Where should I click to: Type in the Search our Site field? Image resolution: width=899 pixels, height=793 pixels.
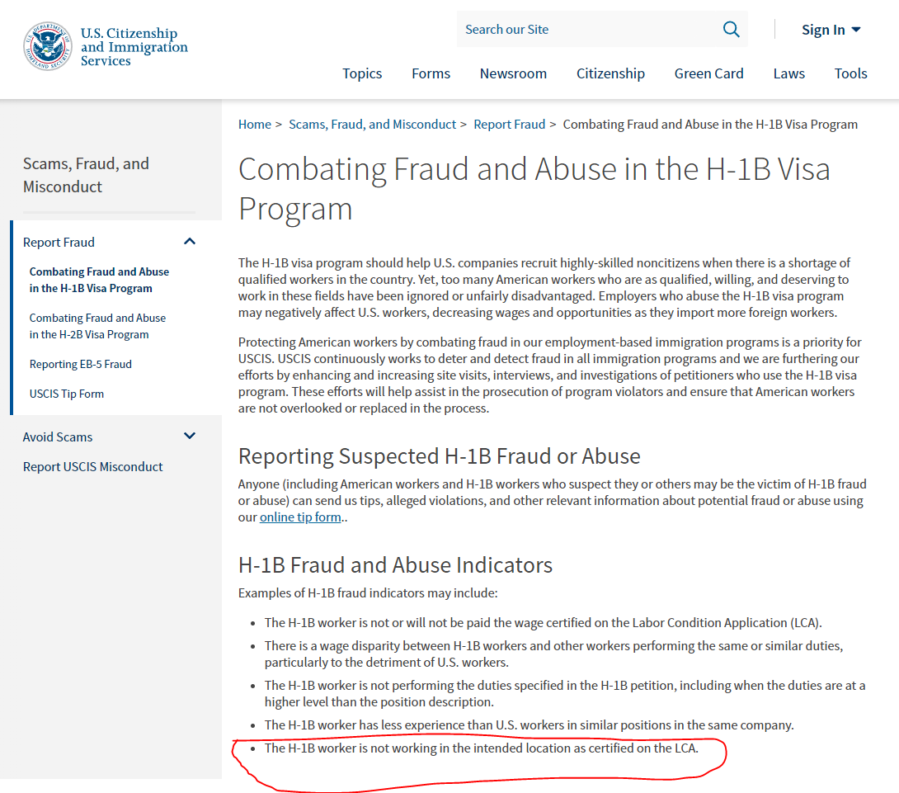[586, 30]
